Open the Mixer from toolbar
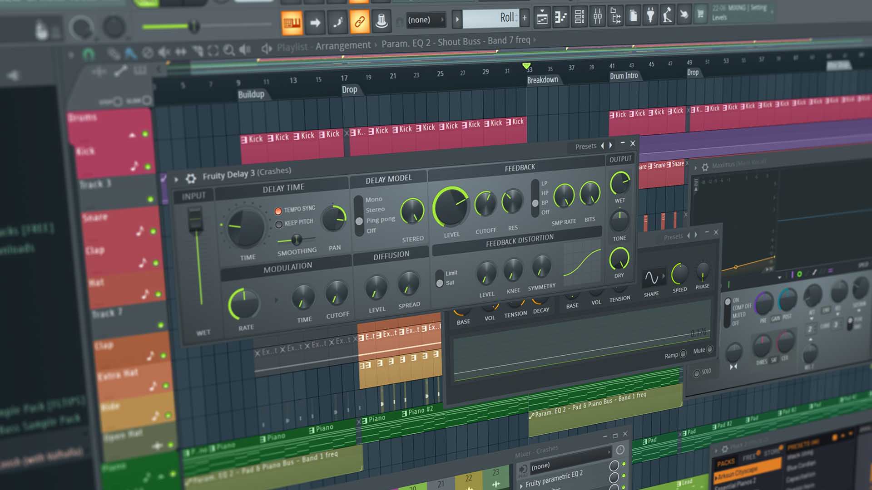This screenshot has height=490, width=872. pos(598,17)
